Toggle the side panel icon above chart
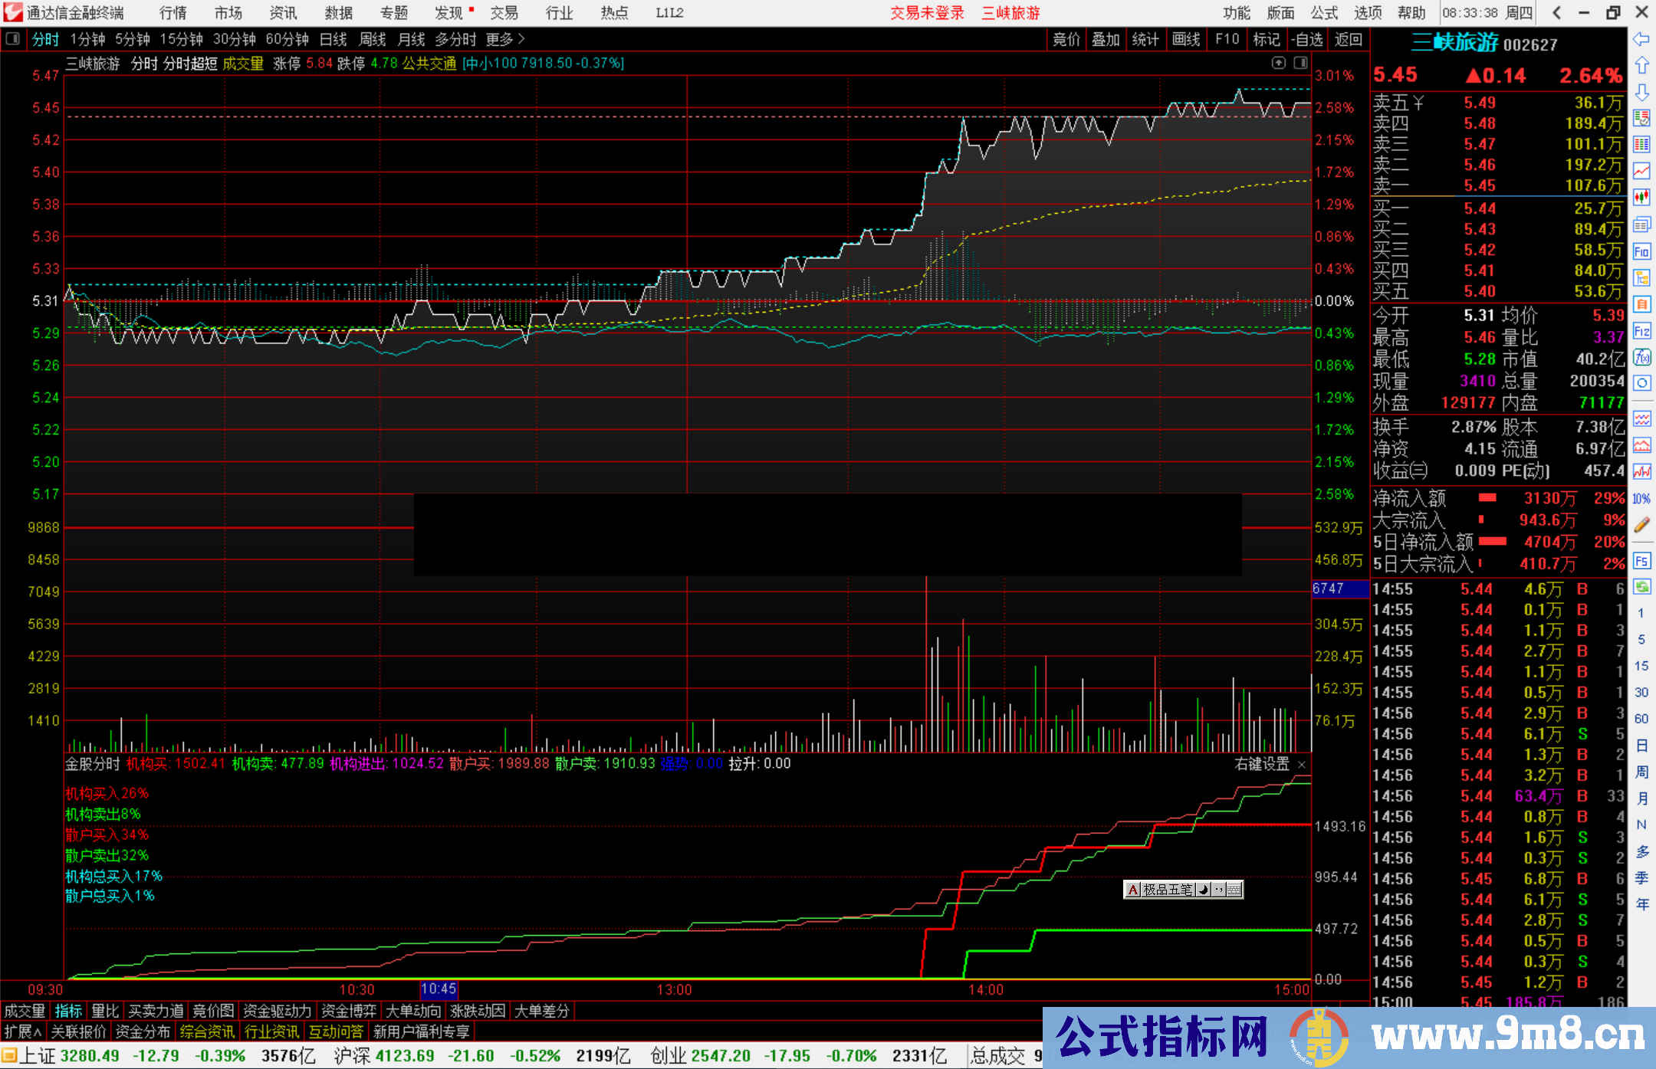The image size is (1656, 1069). pos(1300,63)
